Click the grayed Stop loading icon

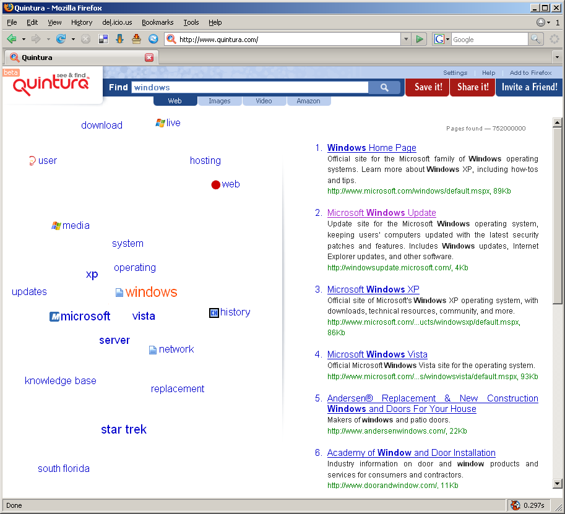pyautogui.click(x=86, y=39)
